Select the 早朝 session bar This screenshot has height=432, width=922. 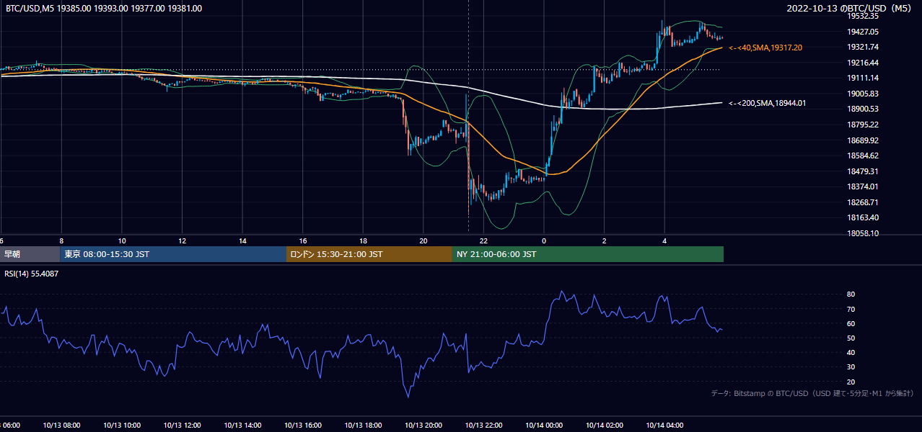(x=30, y=254)
